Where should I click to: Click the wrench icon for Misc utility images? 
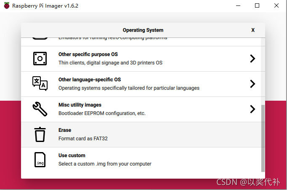(x=40, y=109)
